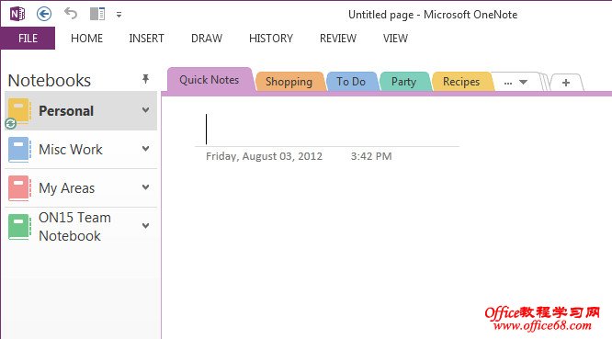Image resolution: width=612 pixels, height=339 pixels.
Task: Create a new section with plus tab
Action: click(x=566, y=83)
